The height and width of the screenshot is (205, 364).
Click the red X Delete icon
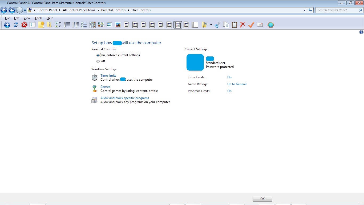(243, 25)
